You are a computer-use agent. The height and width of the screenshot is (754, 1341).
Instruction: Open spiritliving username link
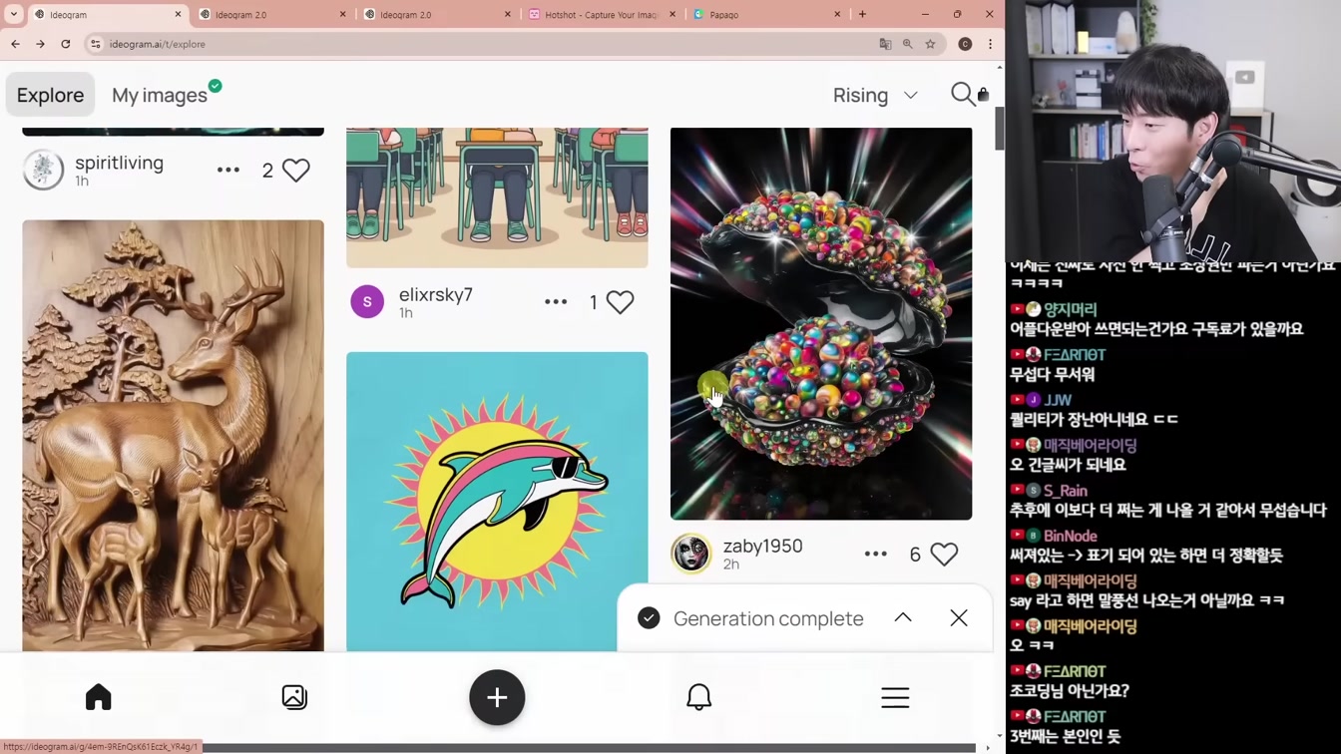(x=119, y=163)
